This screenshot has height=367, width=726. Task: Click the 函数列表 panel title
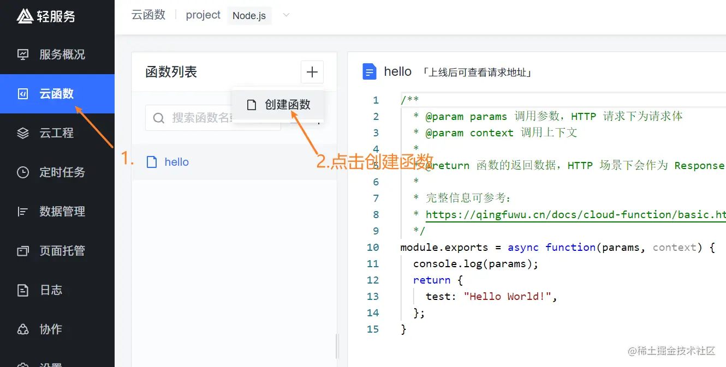pos(171,72)
